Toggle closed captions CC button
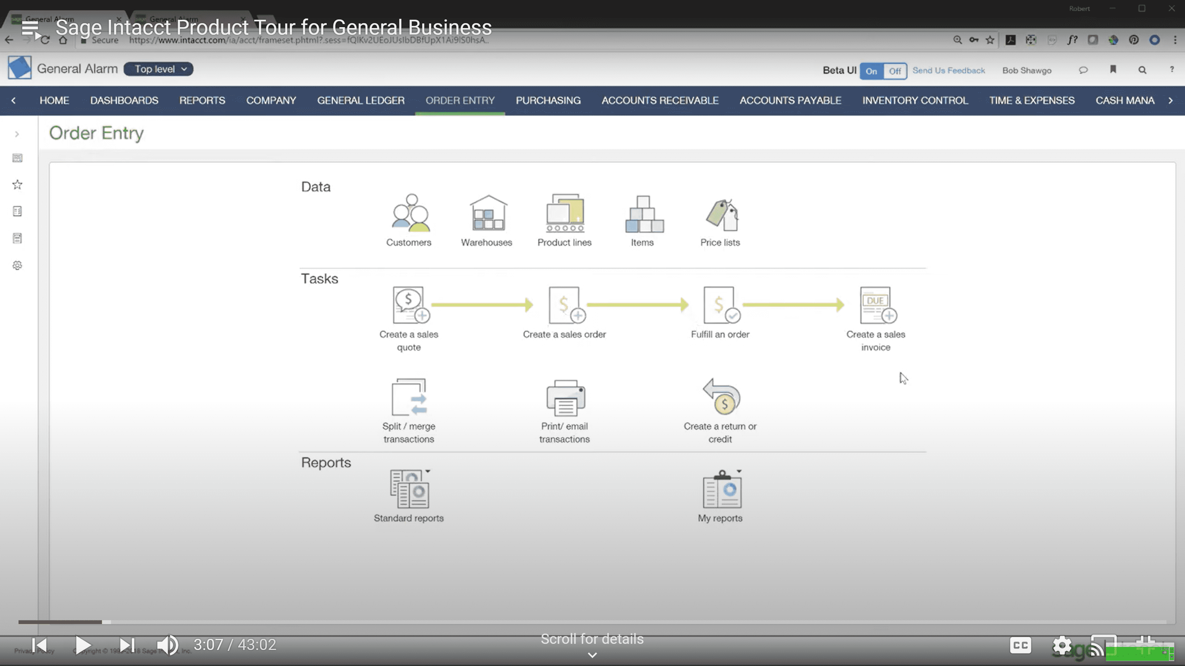The height and width of the screenshot is (666, 1185). click(1020, 645)
